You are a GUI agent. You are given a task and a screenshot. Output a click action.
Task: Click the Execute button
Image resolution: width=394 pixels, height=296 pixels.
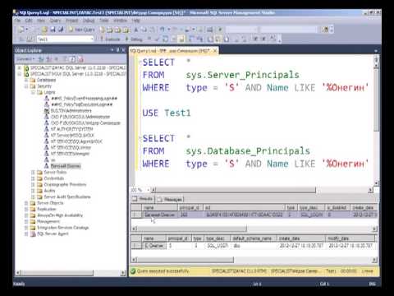(110, 39)
